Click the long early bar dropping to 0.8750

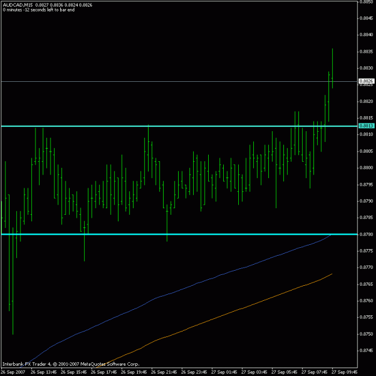tap(13, 281)
